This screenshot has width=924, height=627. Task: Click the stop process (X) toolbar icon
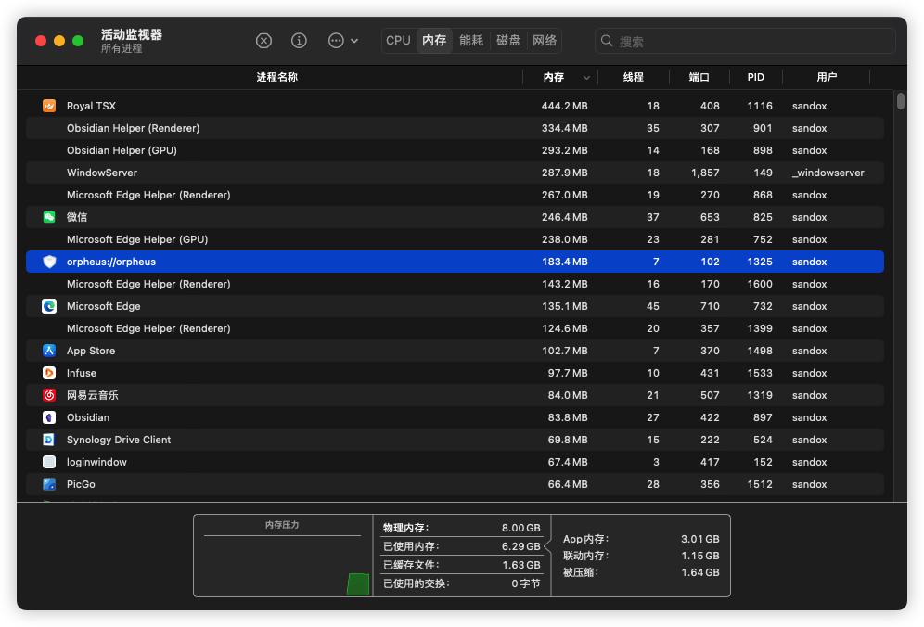click(264, 41)
